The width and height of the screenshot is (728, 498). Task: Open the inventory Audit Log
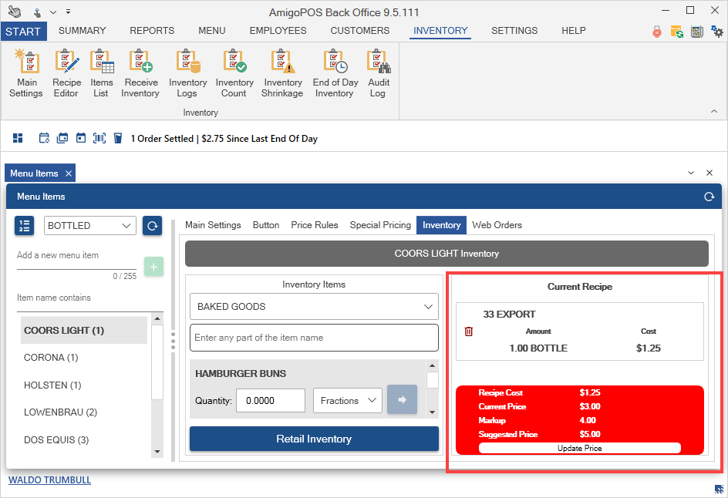coord(378,74)
